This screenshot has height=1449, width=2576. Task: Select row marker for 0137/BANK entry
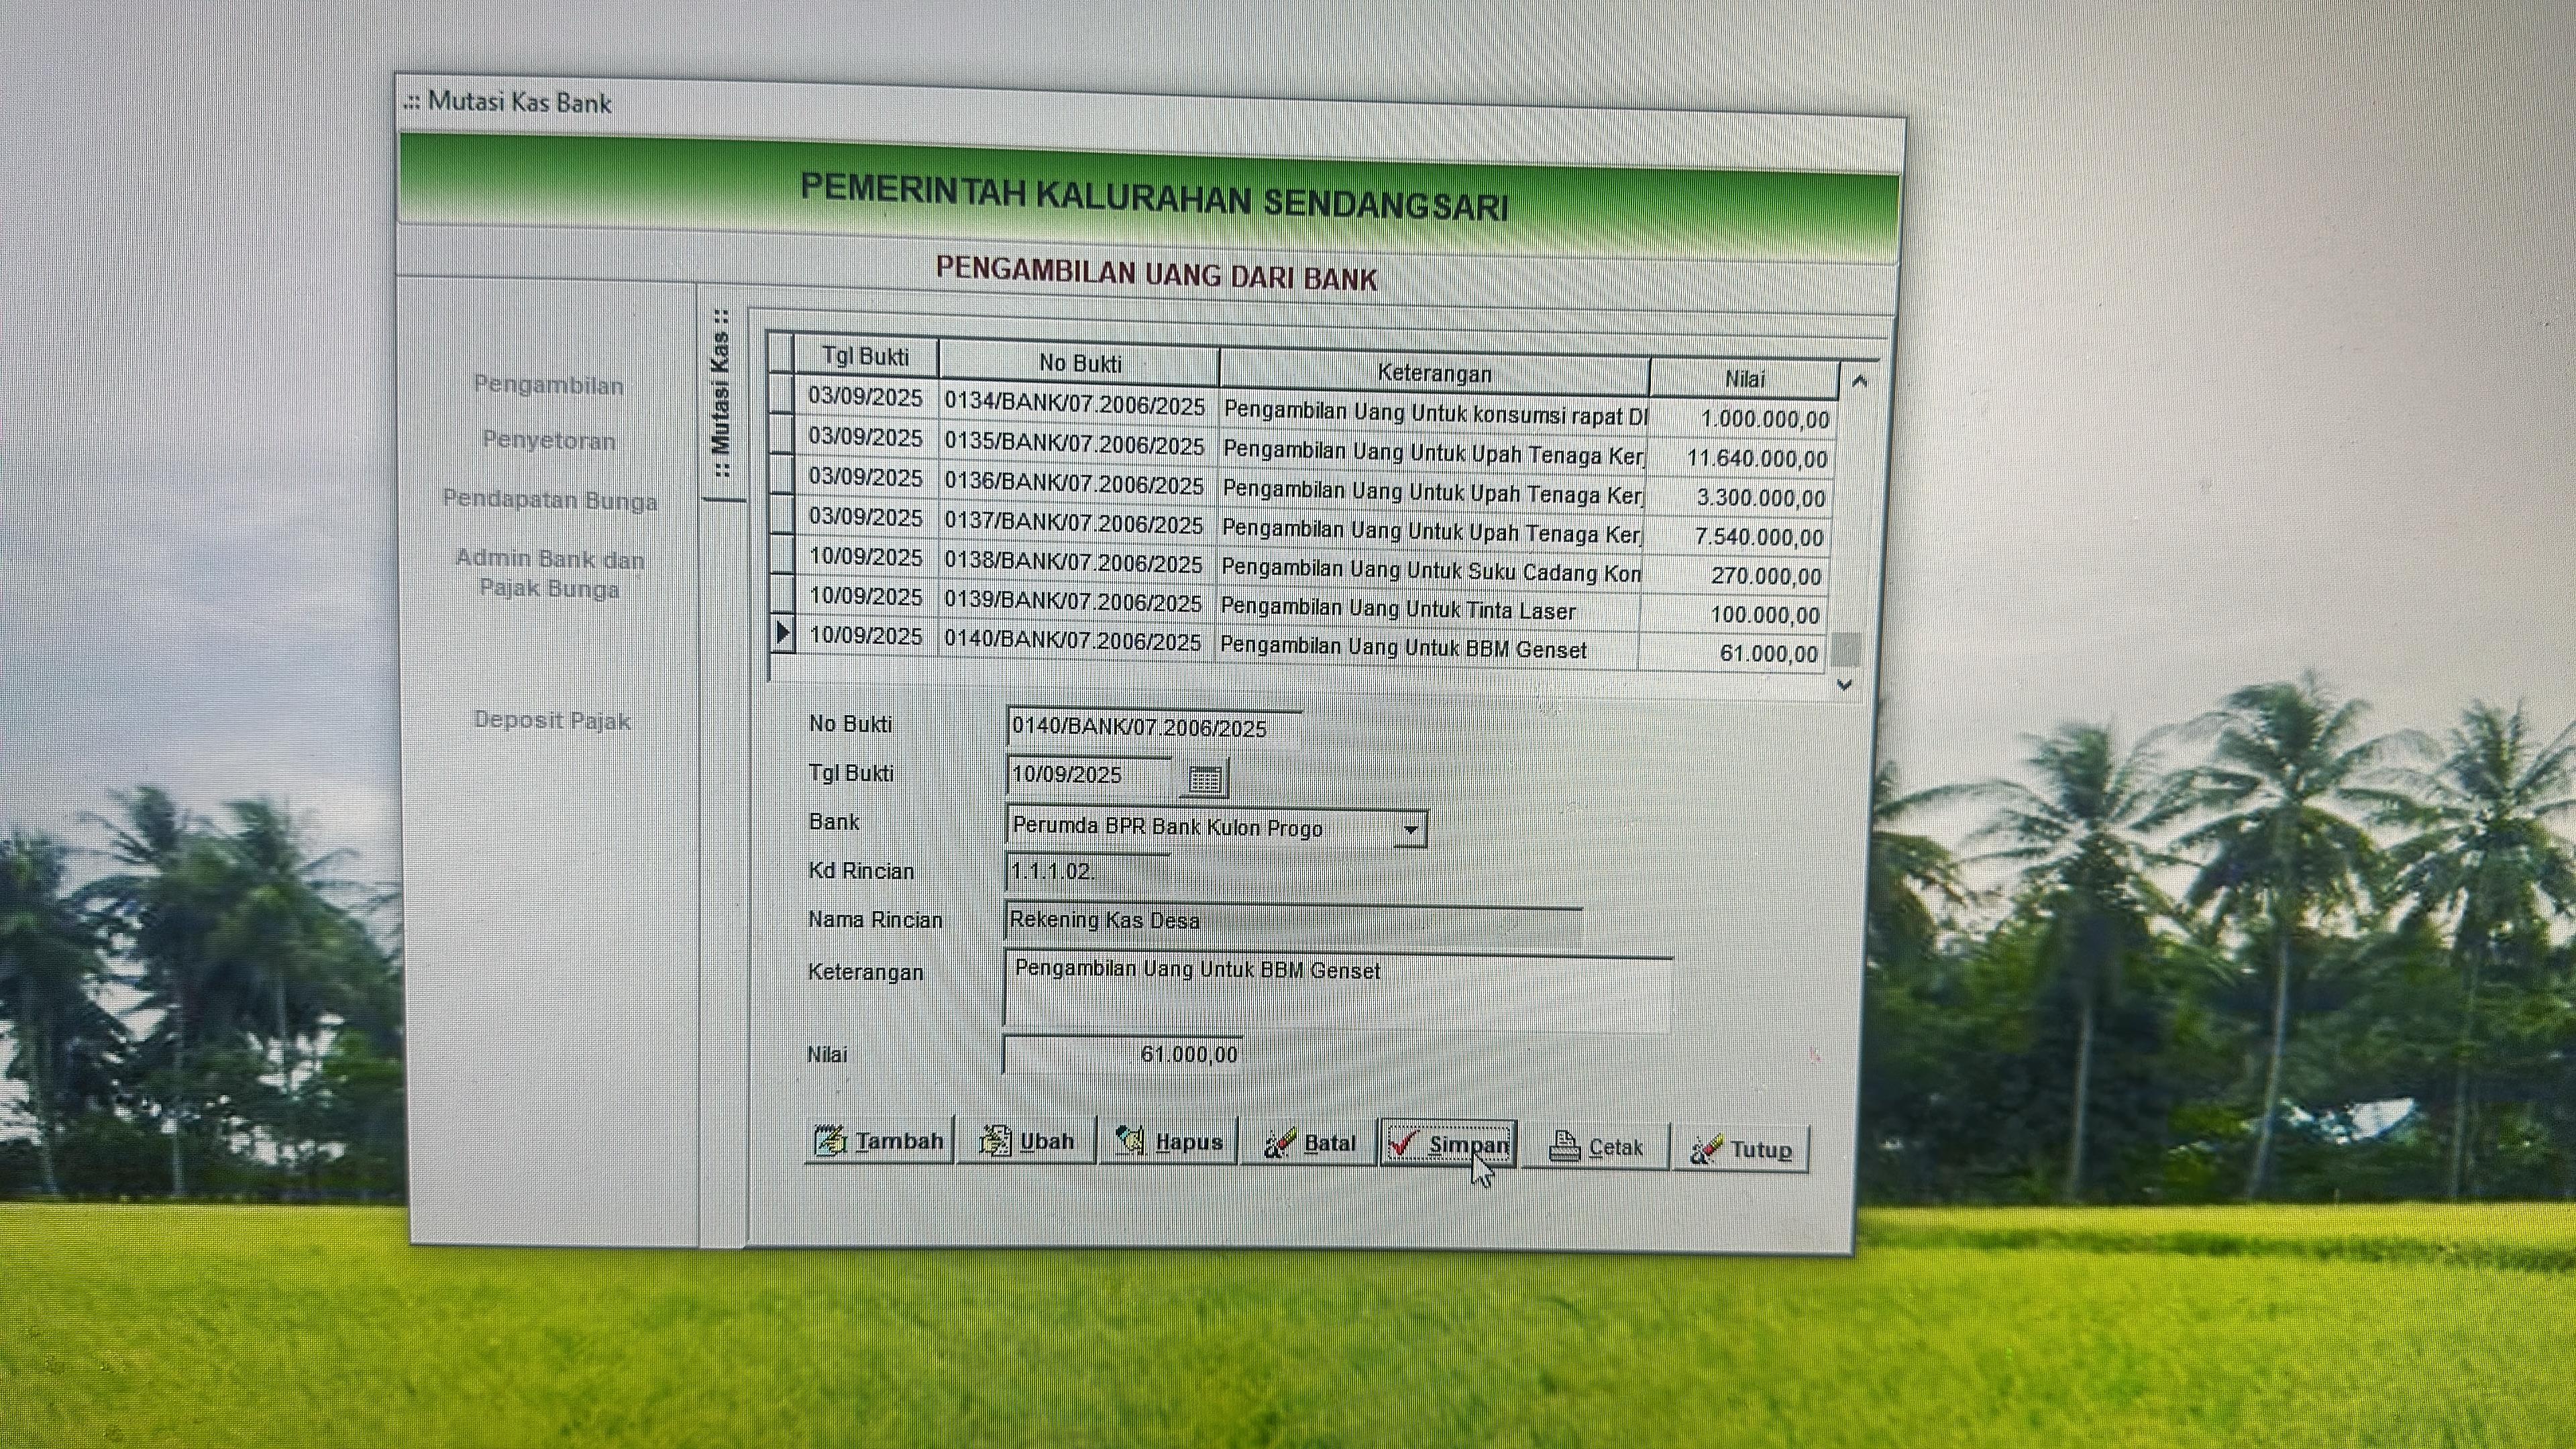coord(782,515)
